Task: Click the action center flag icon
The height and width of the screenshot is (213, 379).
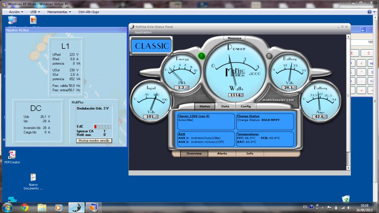Action: 329,207
